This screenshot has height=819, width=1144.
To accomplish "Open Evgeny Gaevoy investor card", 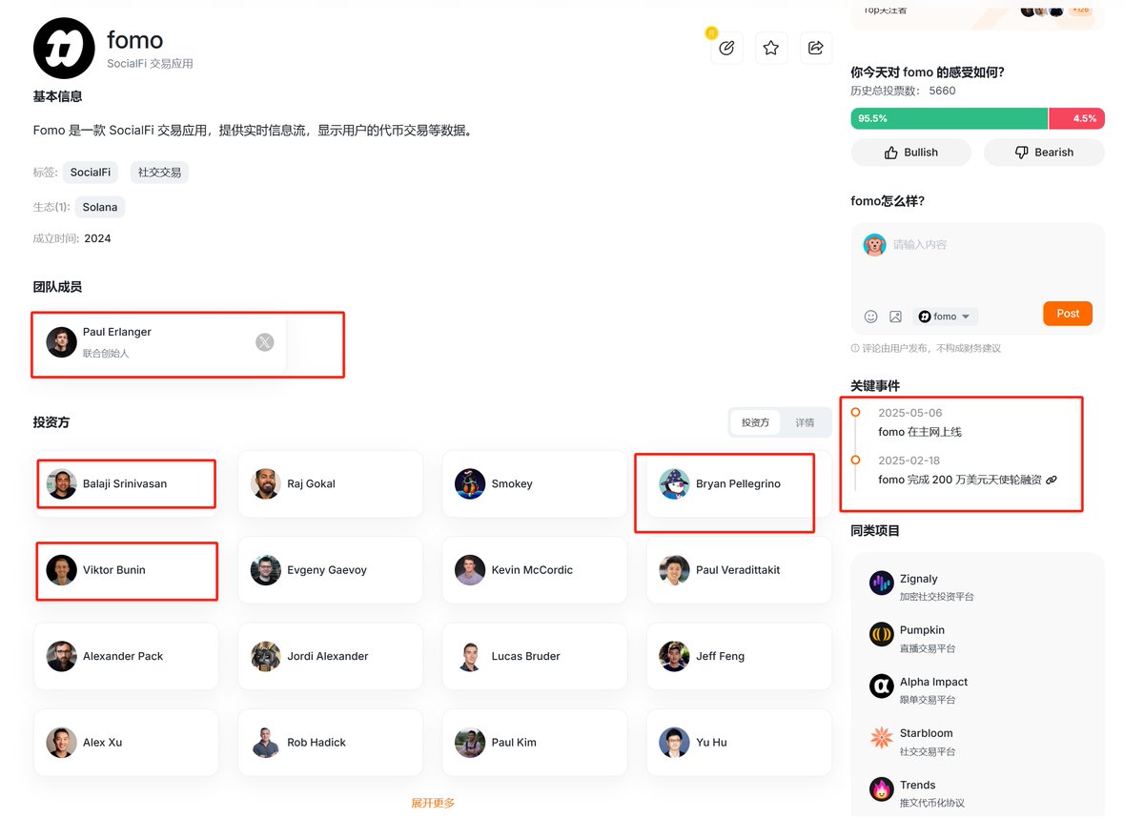I will (x=330, y=570).
